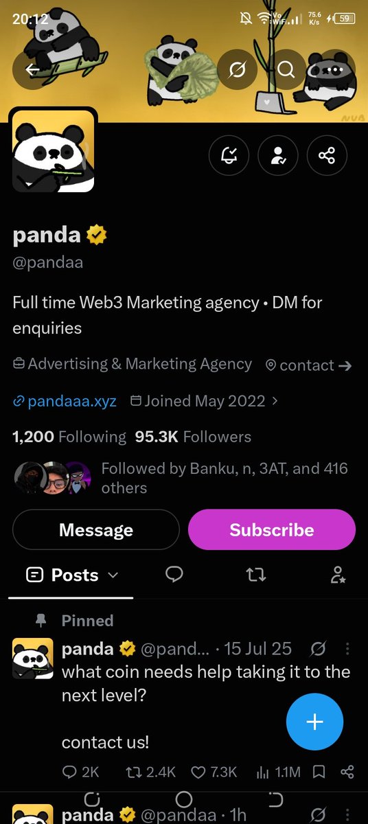
Task: Open pinned post three-dot options
Action: click(347, 648)
